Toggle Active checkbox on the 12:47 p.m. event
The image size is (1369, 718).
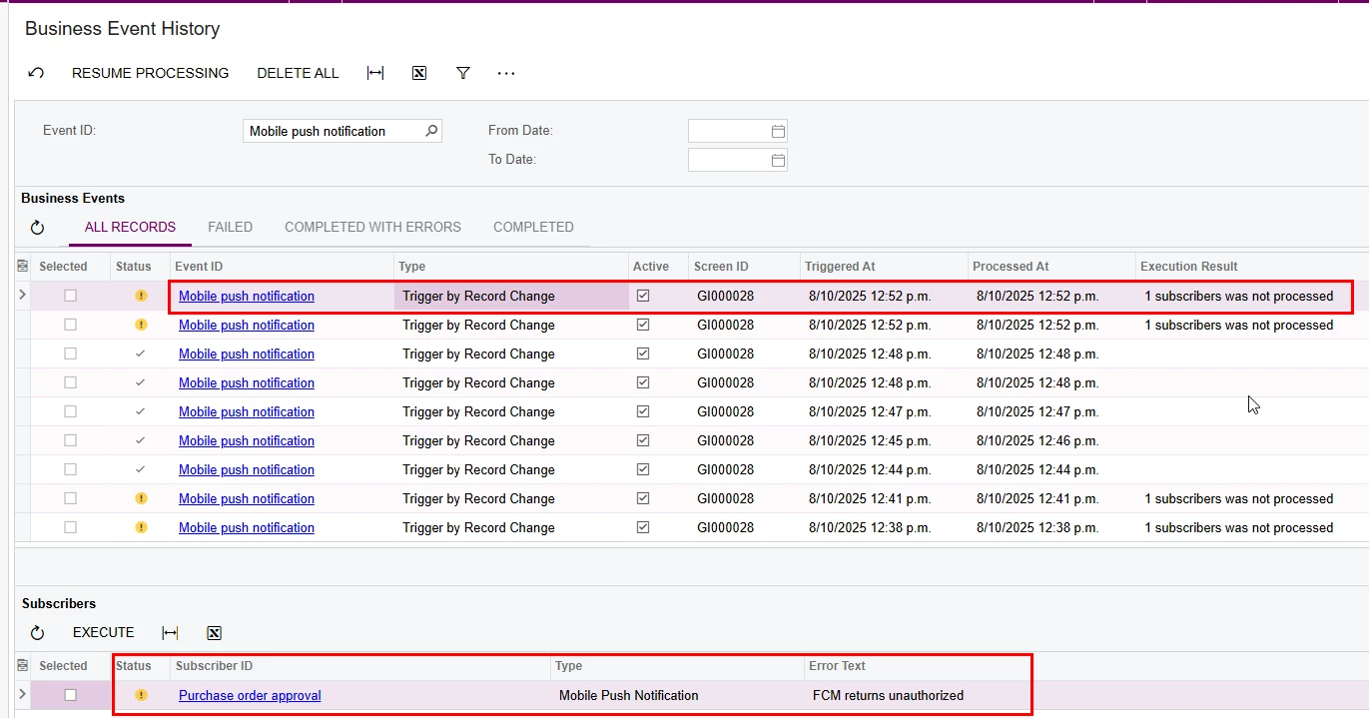coord(643,411)
